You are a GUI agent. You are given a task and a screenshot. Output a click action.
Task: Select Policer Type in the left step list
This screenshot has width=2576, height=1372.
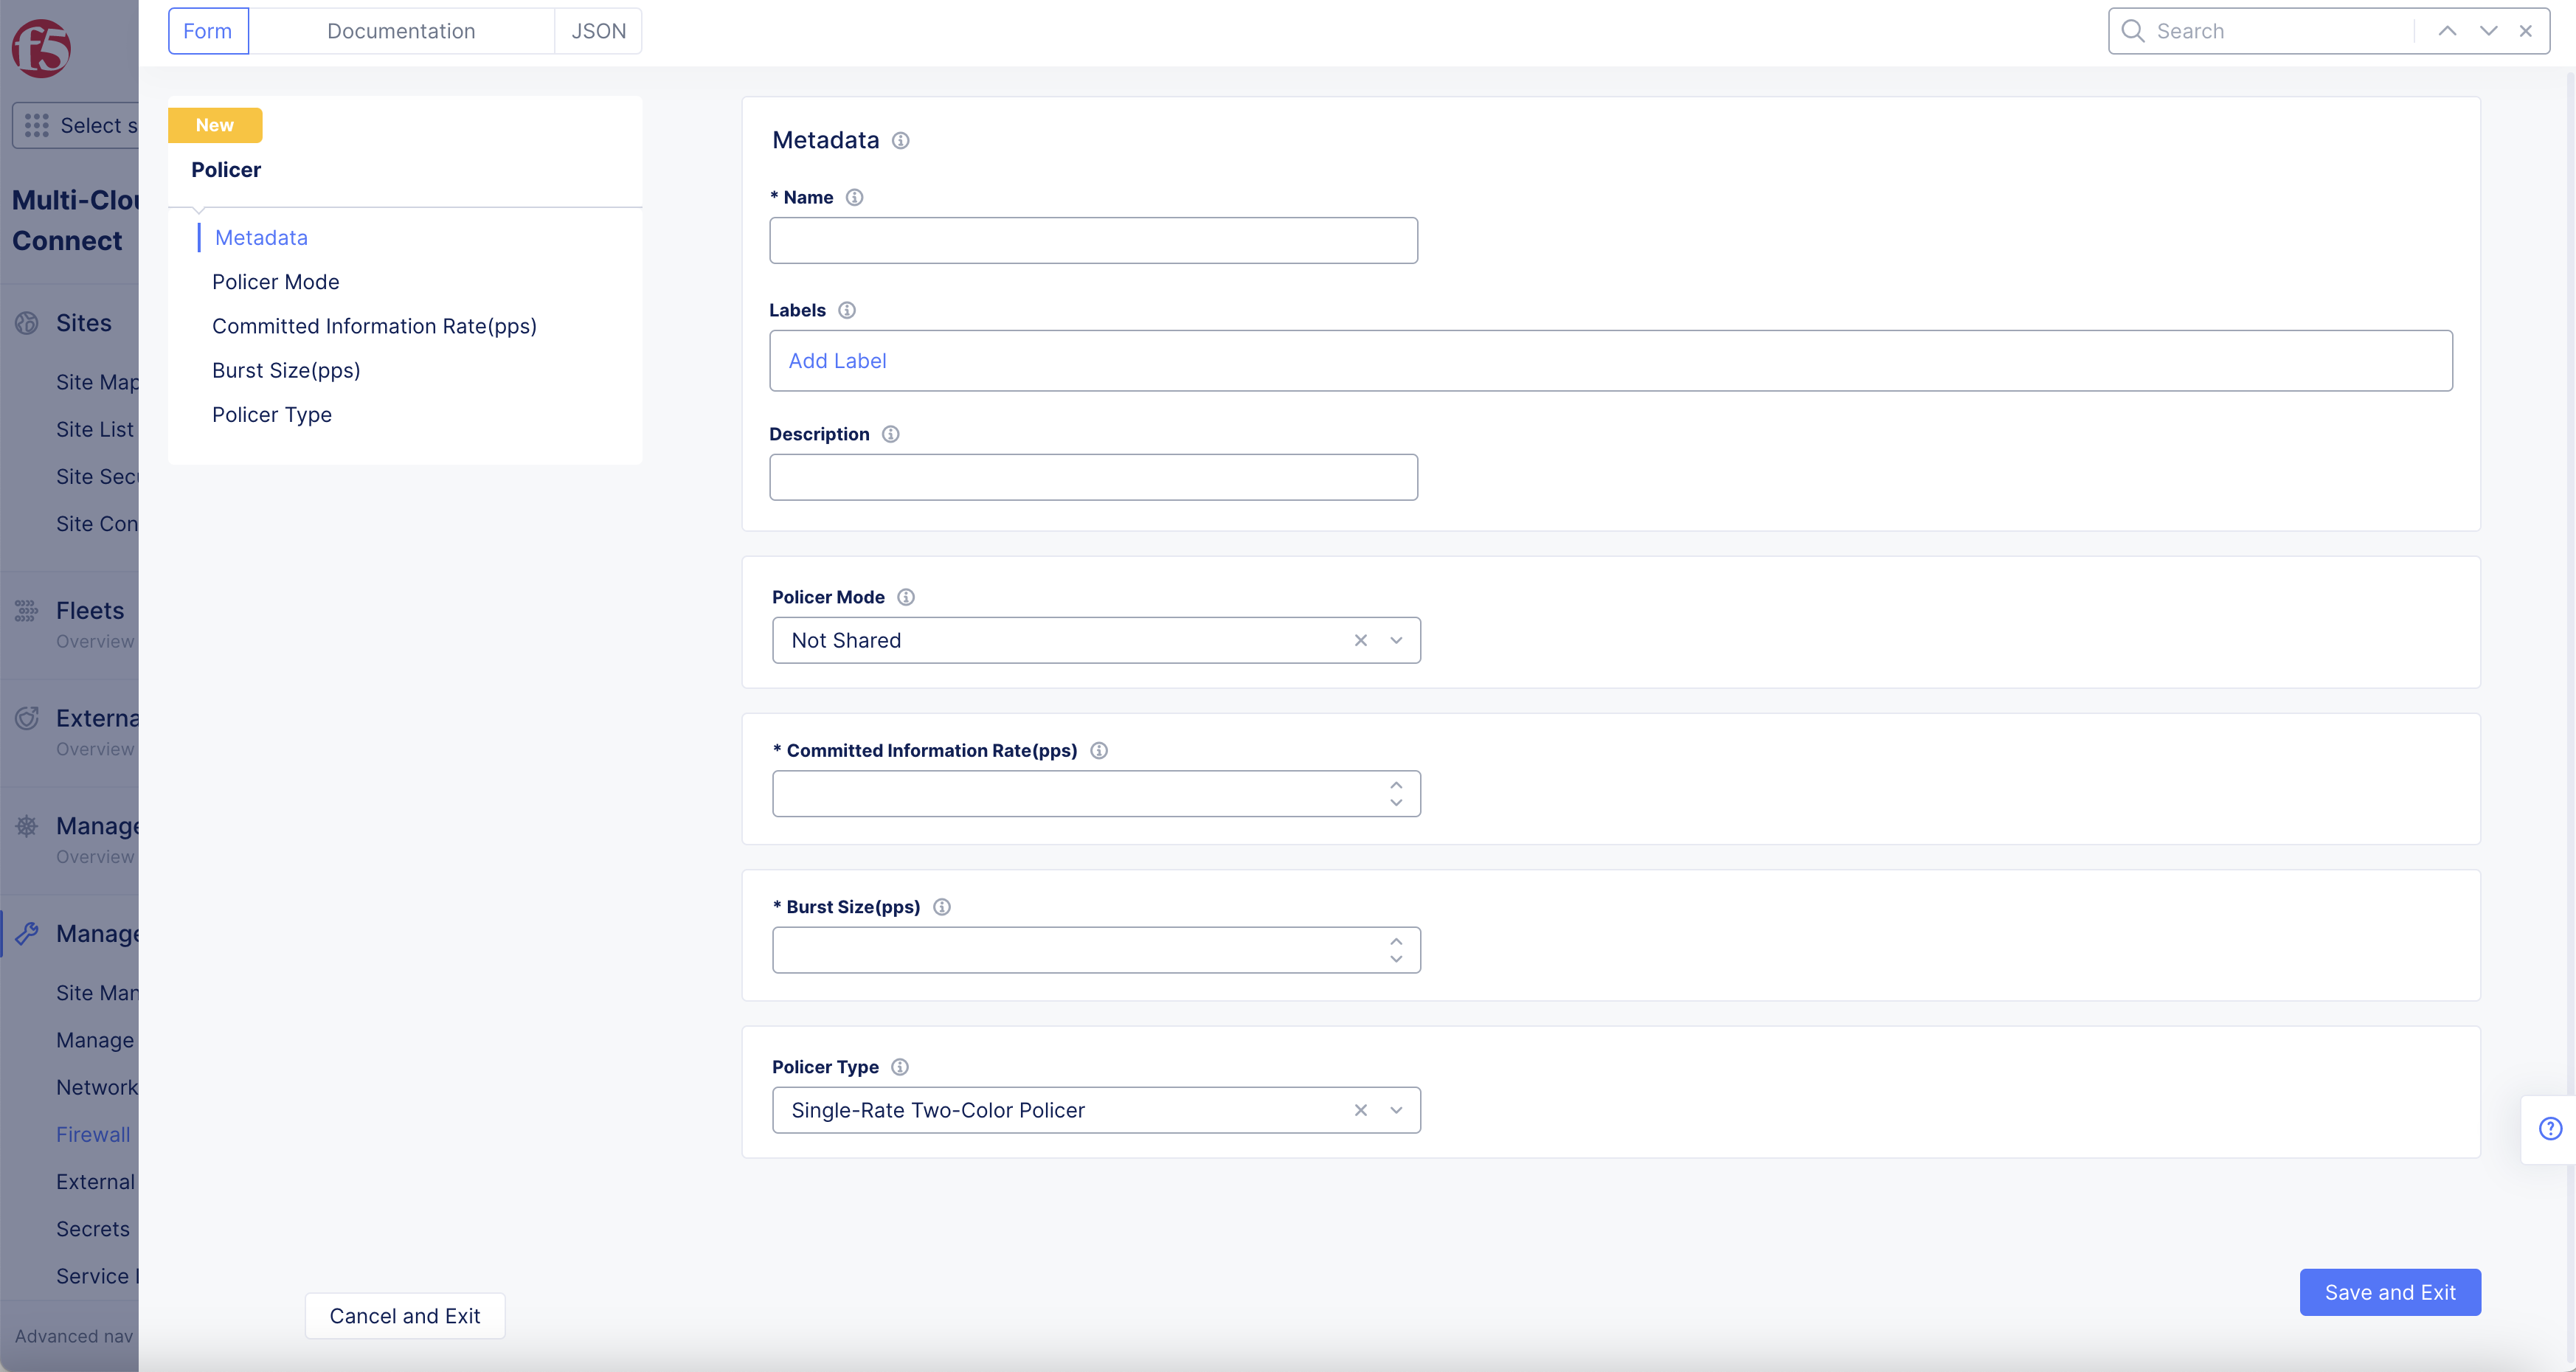271,414
